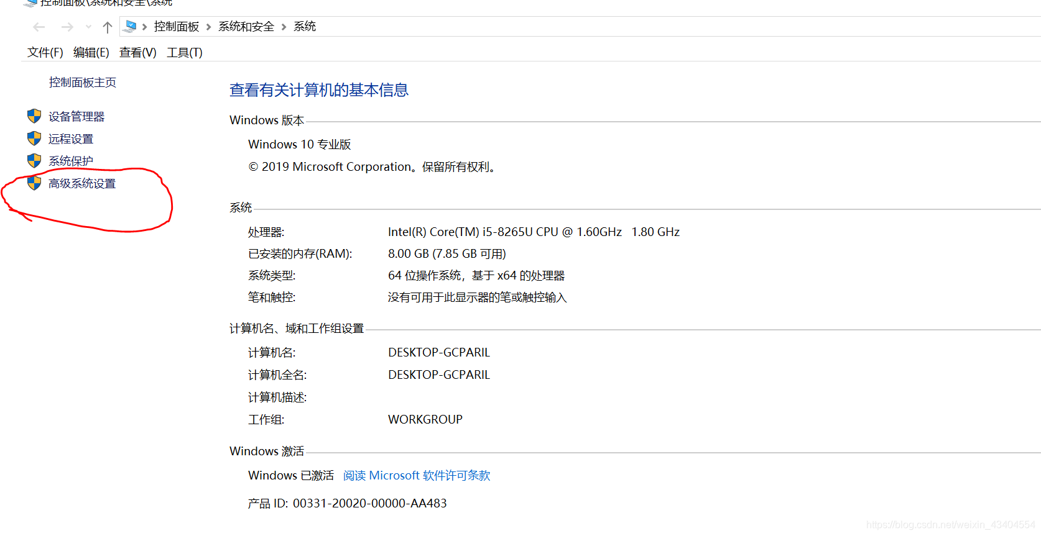This screenshot has width=1041, height=536.
Task: Expand chevron after 系统和安全 breadcrumb
Action: (x=284, y=27)
